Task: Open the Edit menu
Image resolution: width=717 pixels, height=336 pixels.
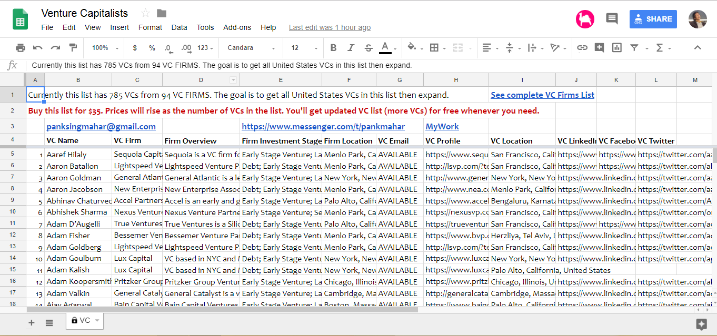Action: pyautogui.click(x=69, y=27)
